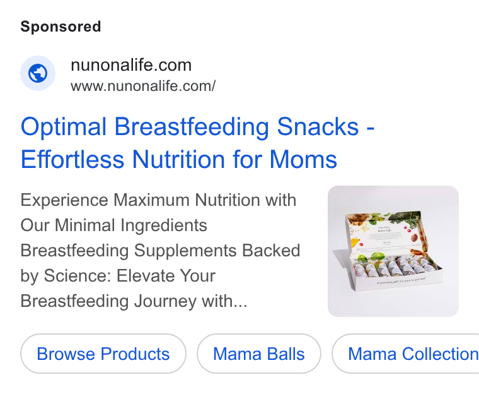Image resolution: width=479 pixels, height=394 pixels.
Task: Click the nunonalife.com site name
Action: 131,65
